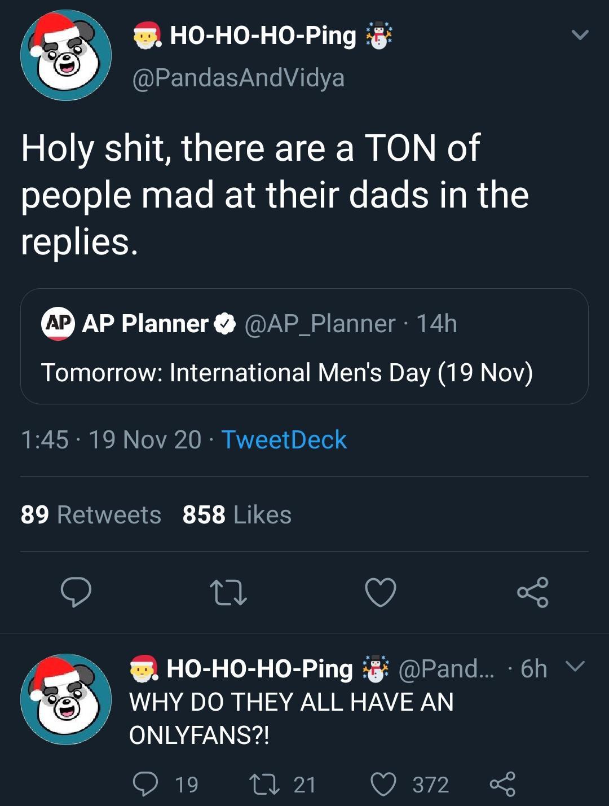Image resolution: width=609 pixels, height=806 pixels.
Task: Open the TweetDeck source link
Action: (x=284, y=440)
